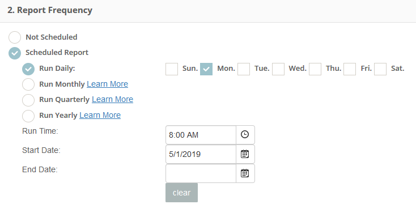Screen dimensions: 416x217
Task: Tick the Thursday checkbox
Action: point(315,69)
